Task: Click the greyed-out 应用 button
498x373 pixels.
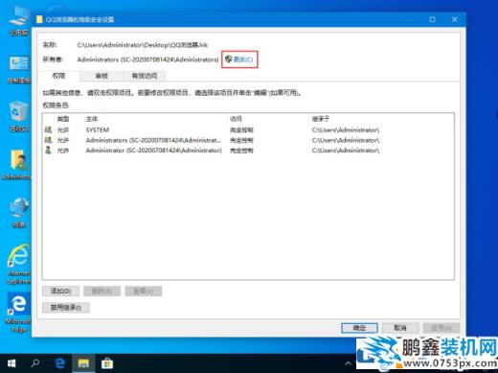Action: [441, 328]
